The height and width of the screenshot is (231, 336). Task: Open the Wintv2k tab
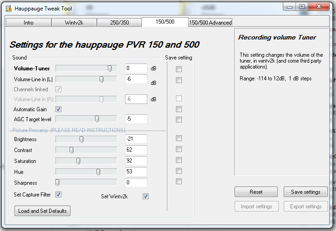point(74,22)
